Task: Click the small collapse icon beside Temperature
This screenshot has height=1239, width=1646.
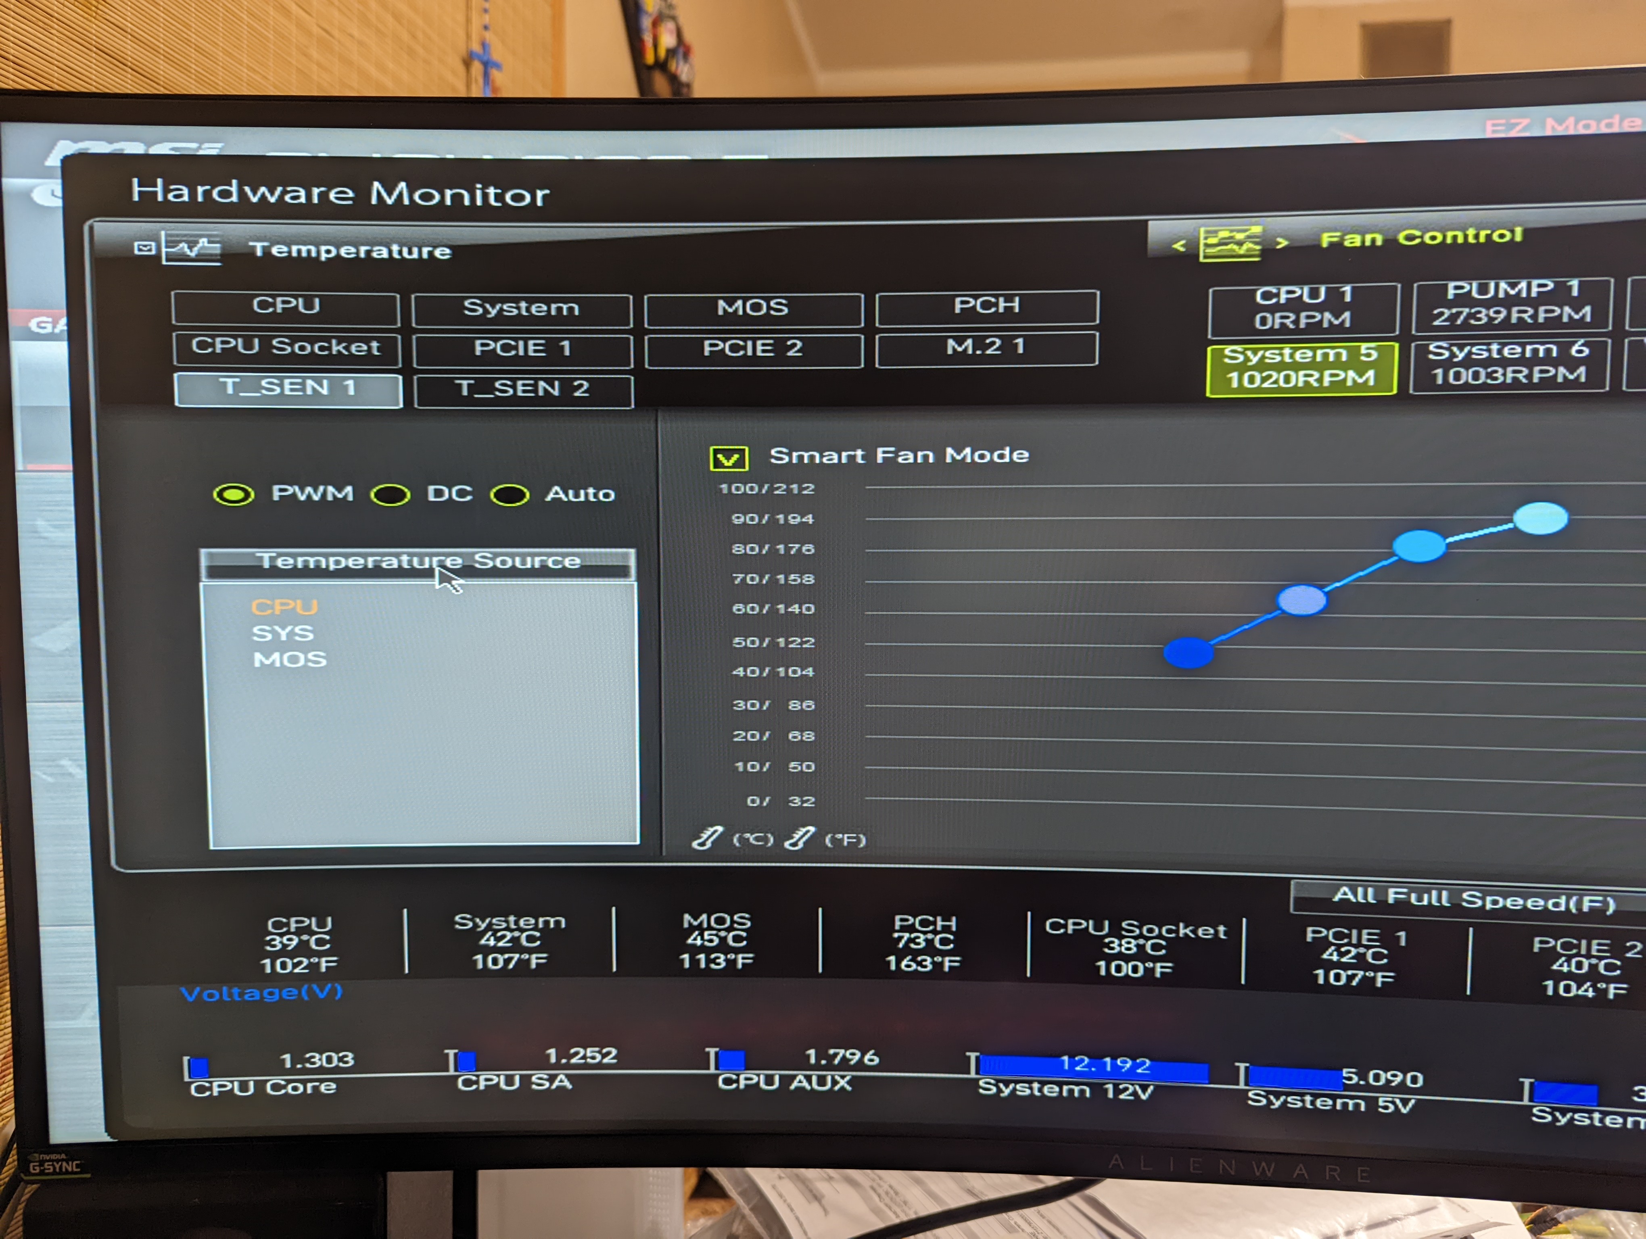Action: coord(144,248)
